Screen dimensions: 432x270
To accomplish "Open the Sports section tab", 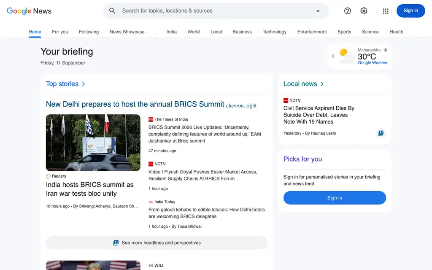I will pos(344,32).
